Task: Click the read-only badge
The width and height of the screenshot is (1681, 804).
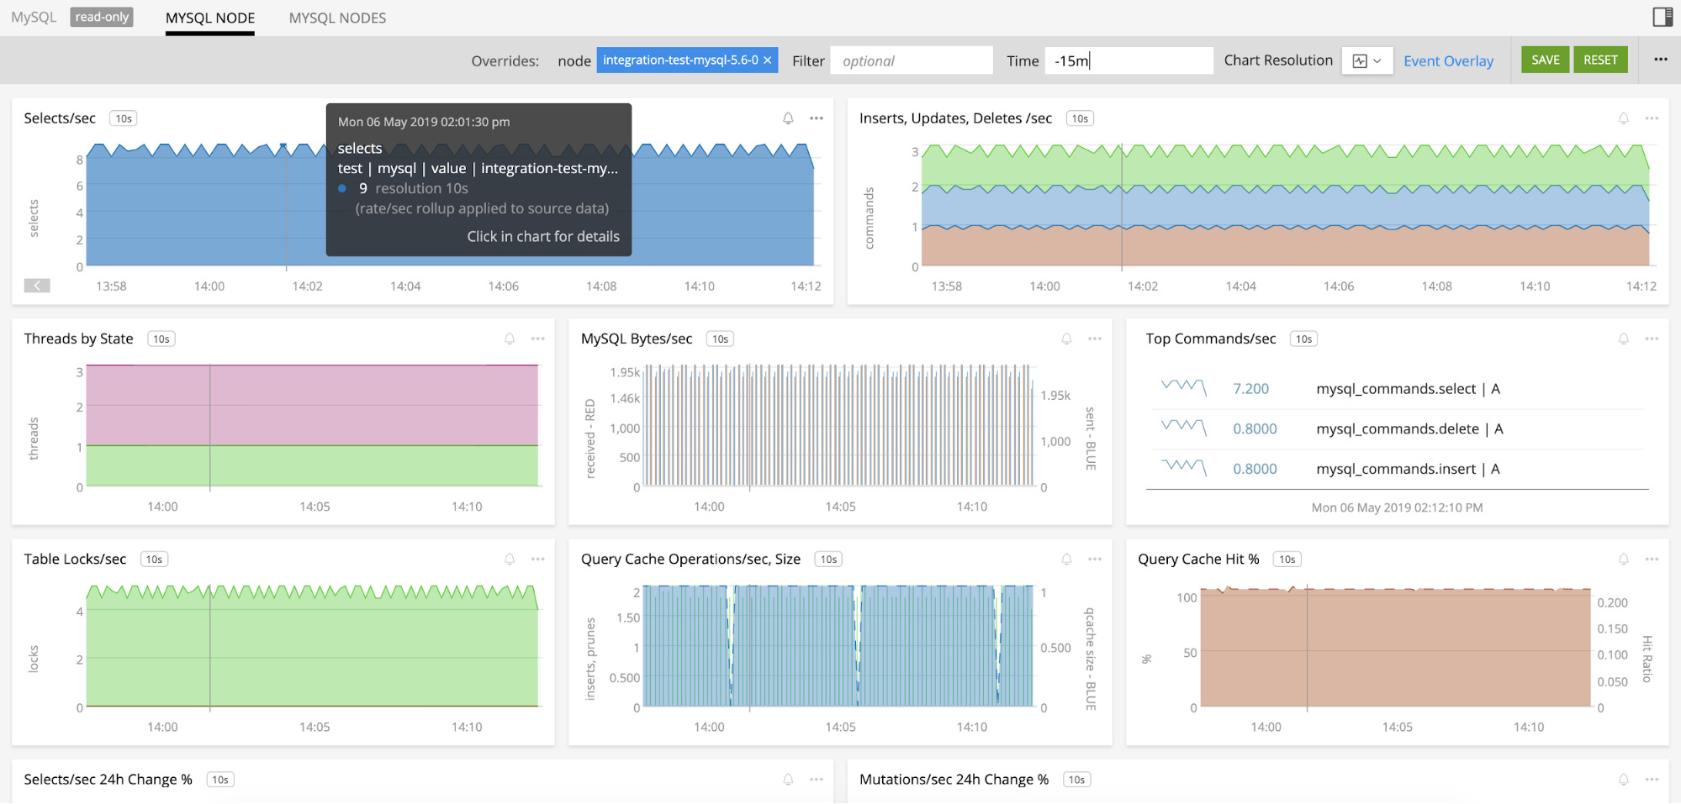Action: [x=102, y=17]
